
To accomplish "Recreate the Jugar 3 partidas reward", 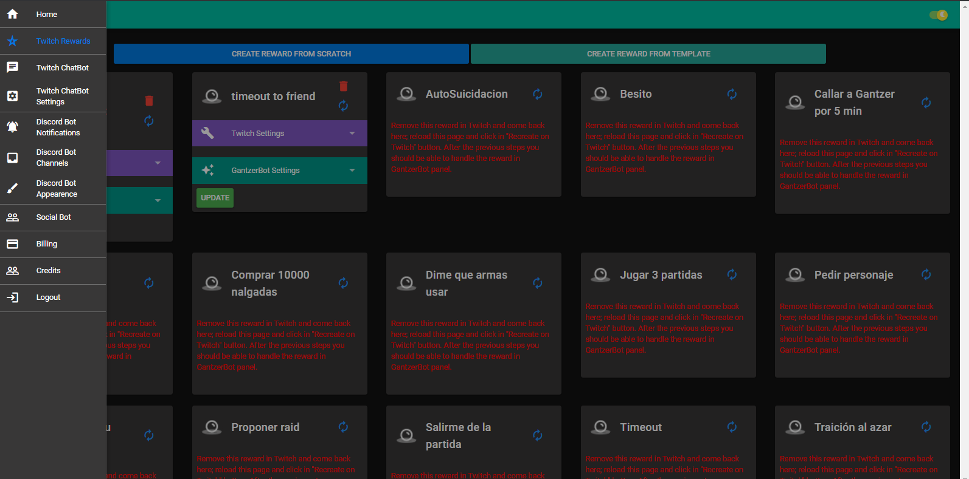I will (732, 274).
